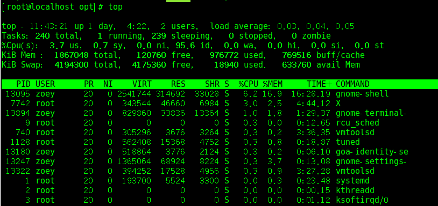Click the USER column header
The width and height of the screenshot is (438, 206).
[45, 84]
